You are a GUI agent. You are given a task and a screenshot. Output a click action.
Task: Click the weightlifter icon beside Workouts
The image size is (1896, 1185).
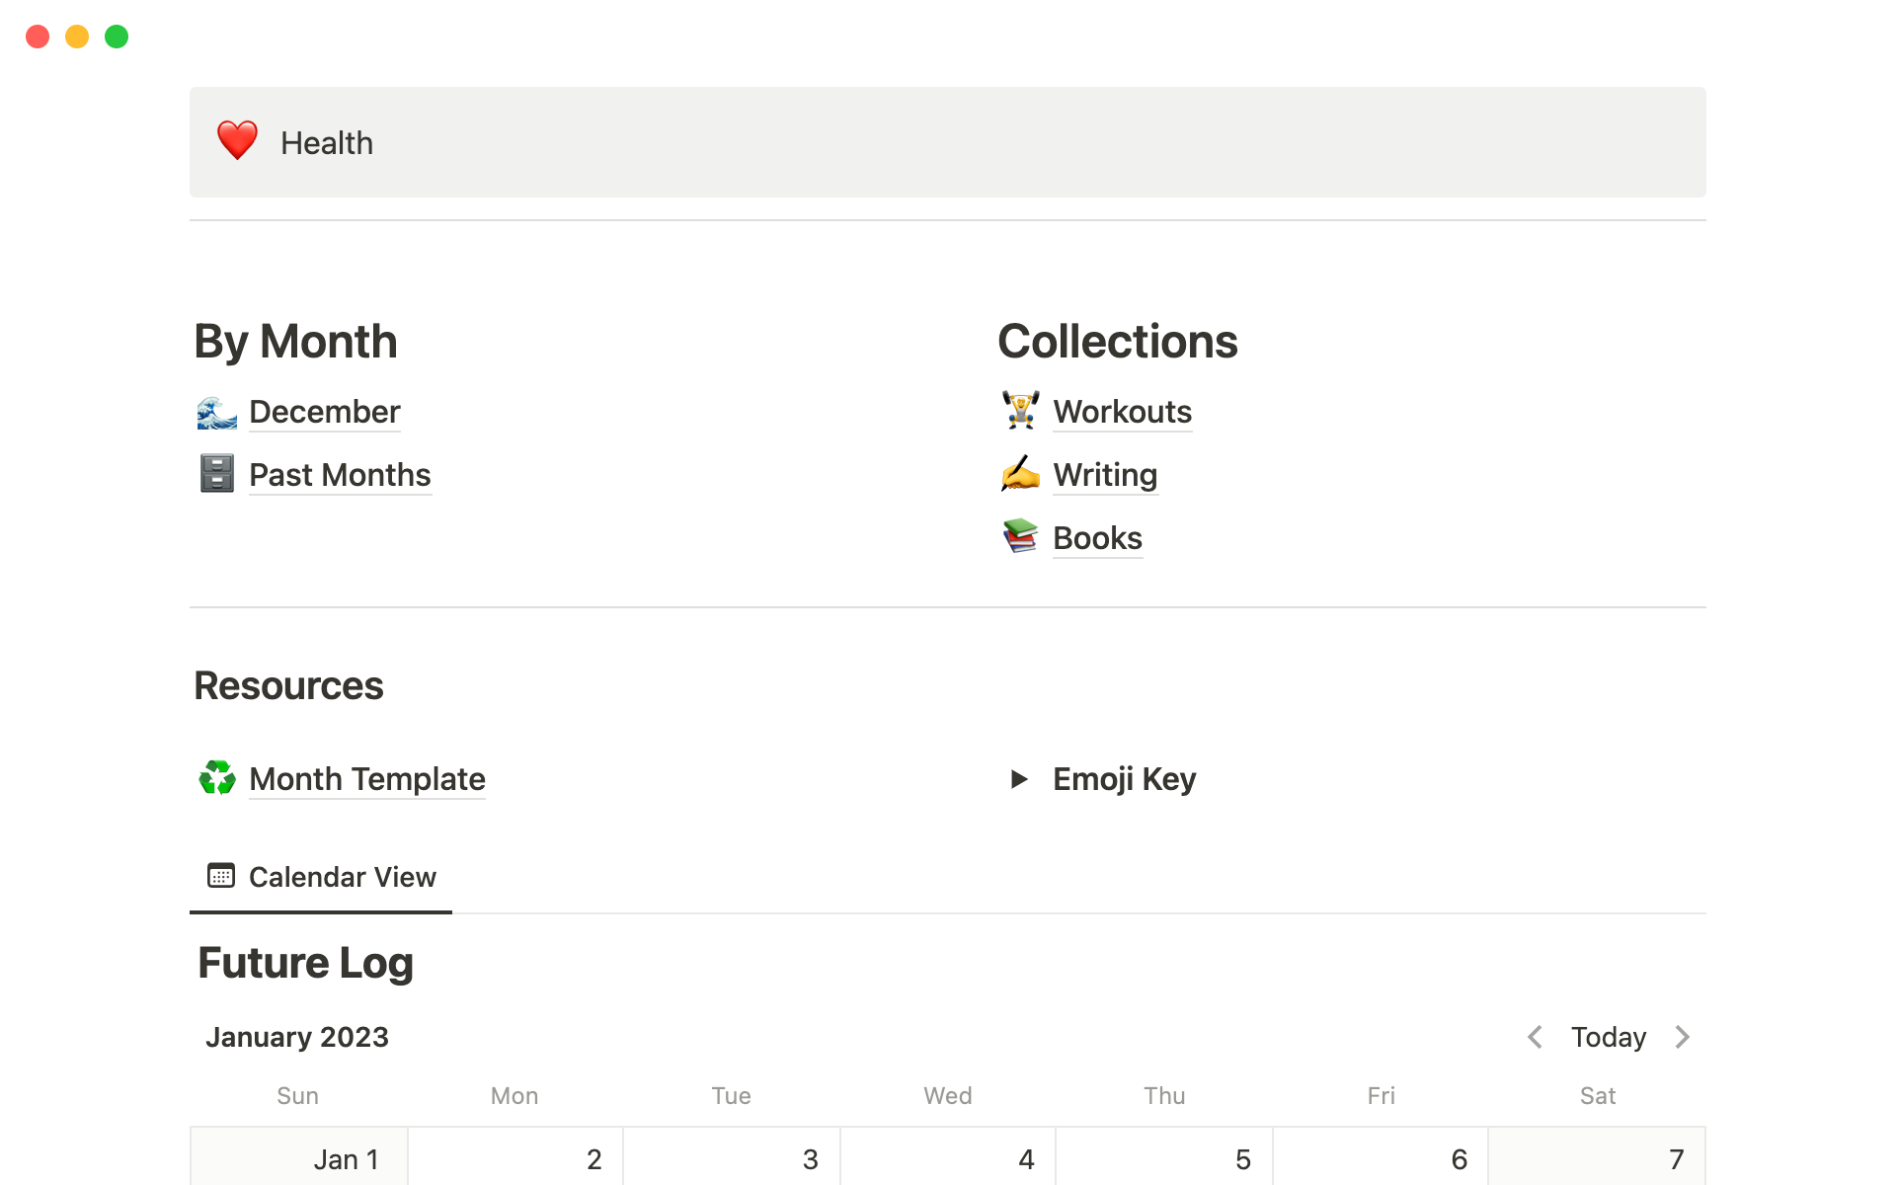[x=1020, y=411]
